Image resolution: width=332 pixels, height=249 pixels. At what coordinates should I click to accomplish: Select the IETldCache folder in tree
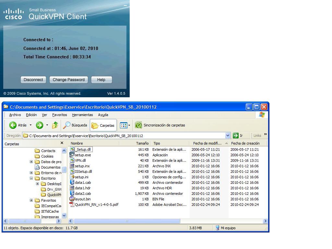(x=47, y=211)
